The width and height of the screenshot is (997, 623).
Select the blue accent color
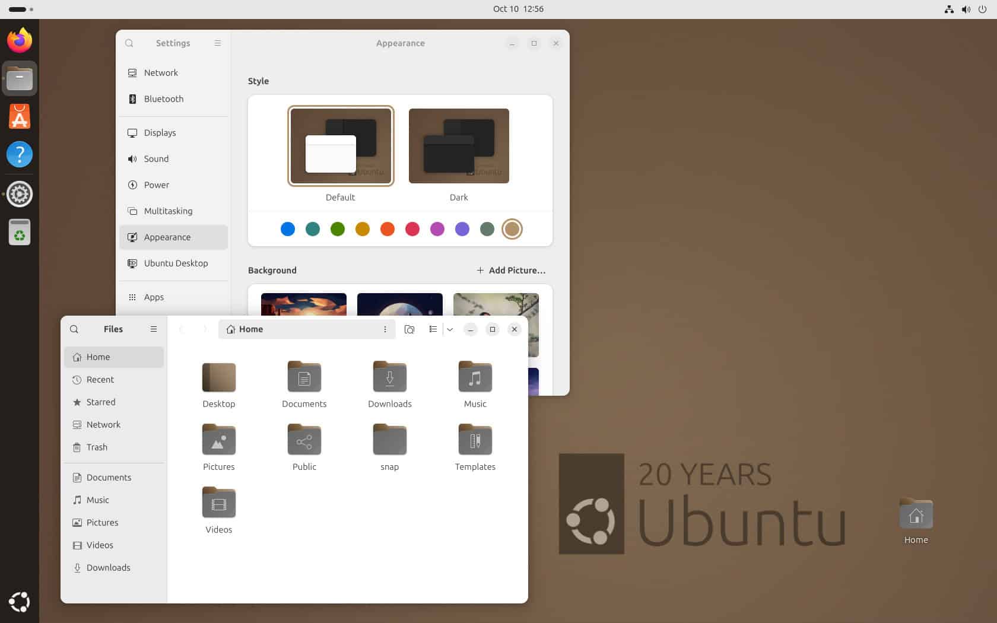point(288,229)
